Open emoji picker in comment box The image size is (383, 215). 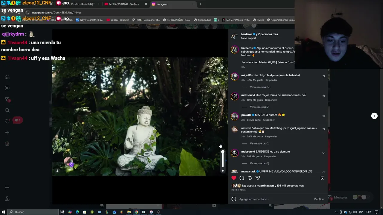click(x=234, y=199)
